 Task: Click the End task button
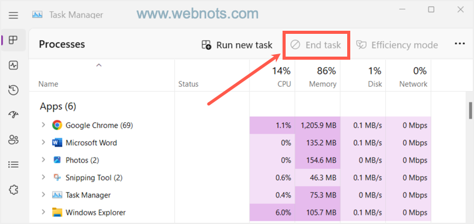pos(316,45)
